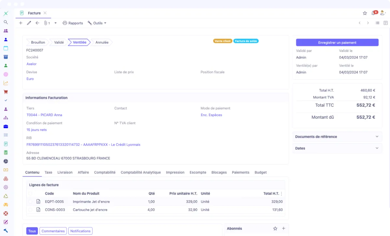The image size is (390, 236).
Task: Click the Notifications filter button
Action: pos(80,231)
